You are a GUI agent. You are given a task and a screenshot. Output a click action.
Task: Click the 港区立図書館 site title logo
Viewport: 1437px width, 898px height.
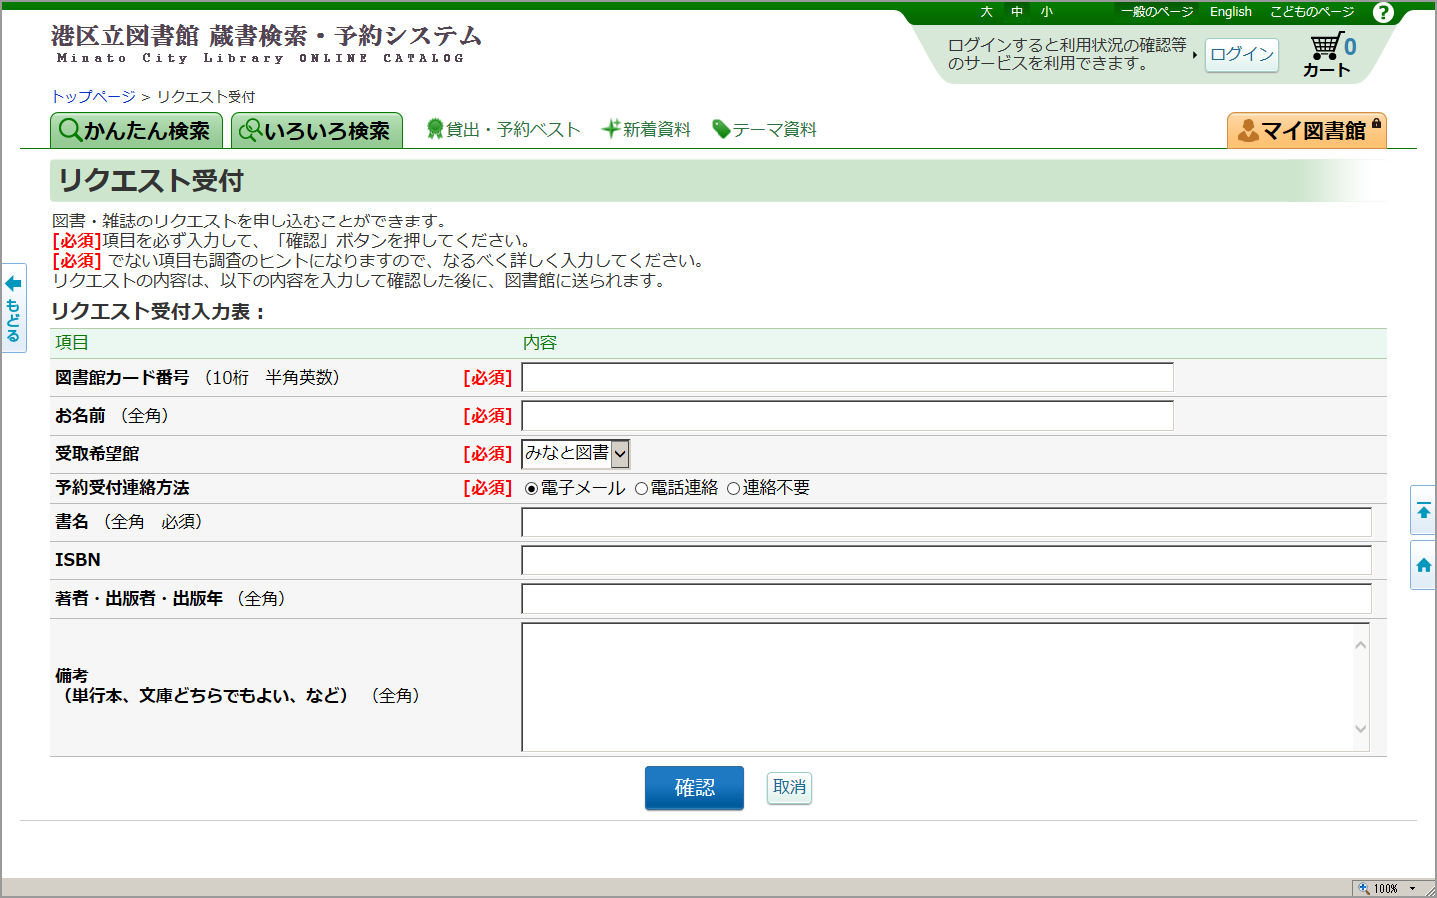point(266,44)
